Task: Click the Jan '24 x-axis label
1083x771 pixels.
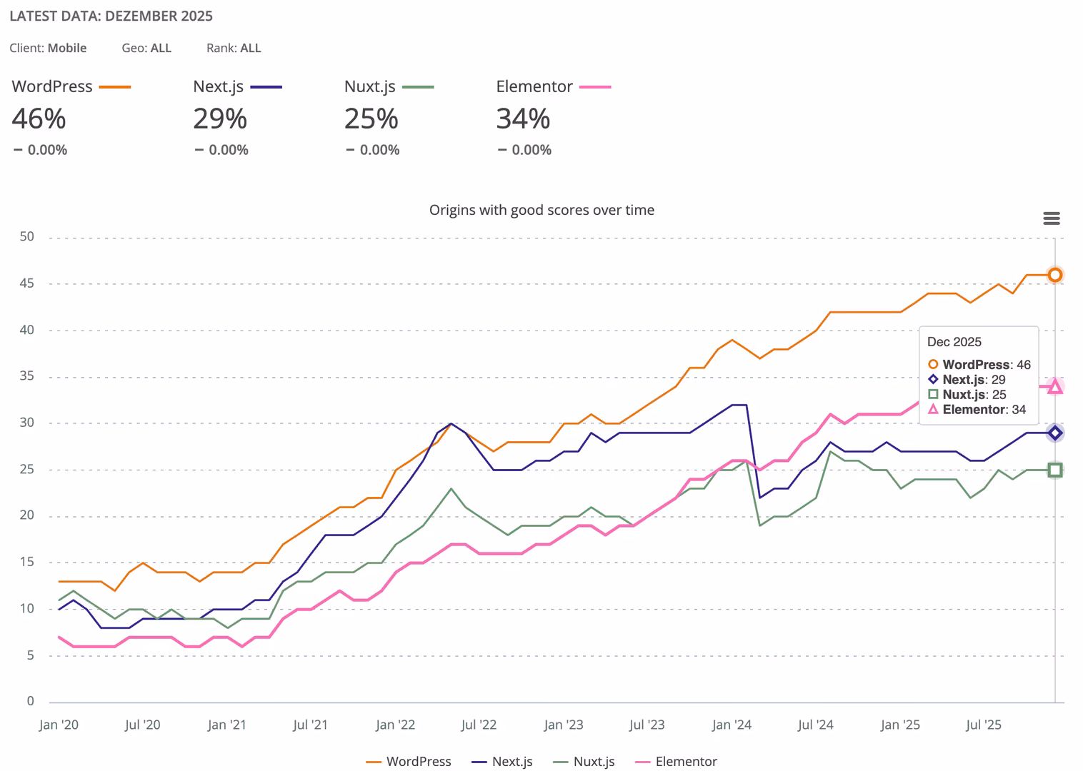Action: click(732, 725)
